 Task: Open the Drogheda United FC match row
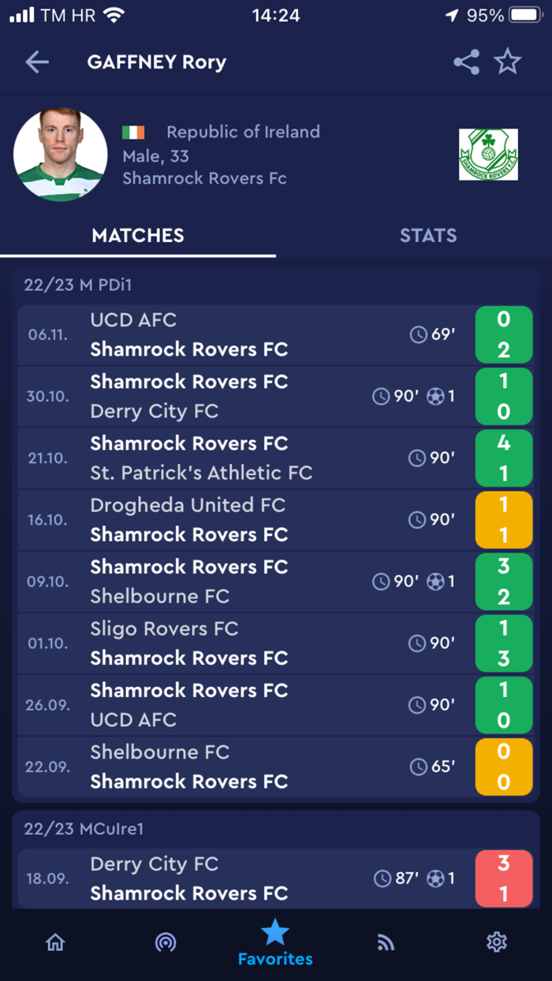275,520
